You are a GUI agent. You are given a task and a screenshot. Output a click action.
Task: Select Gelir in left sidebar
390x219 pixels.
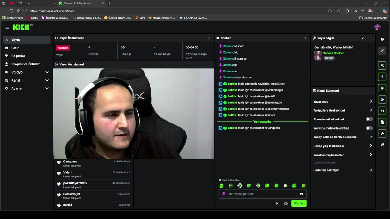[x=27, y=48]
